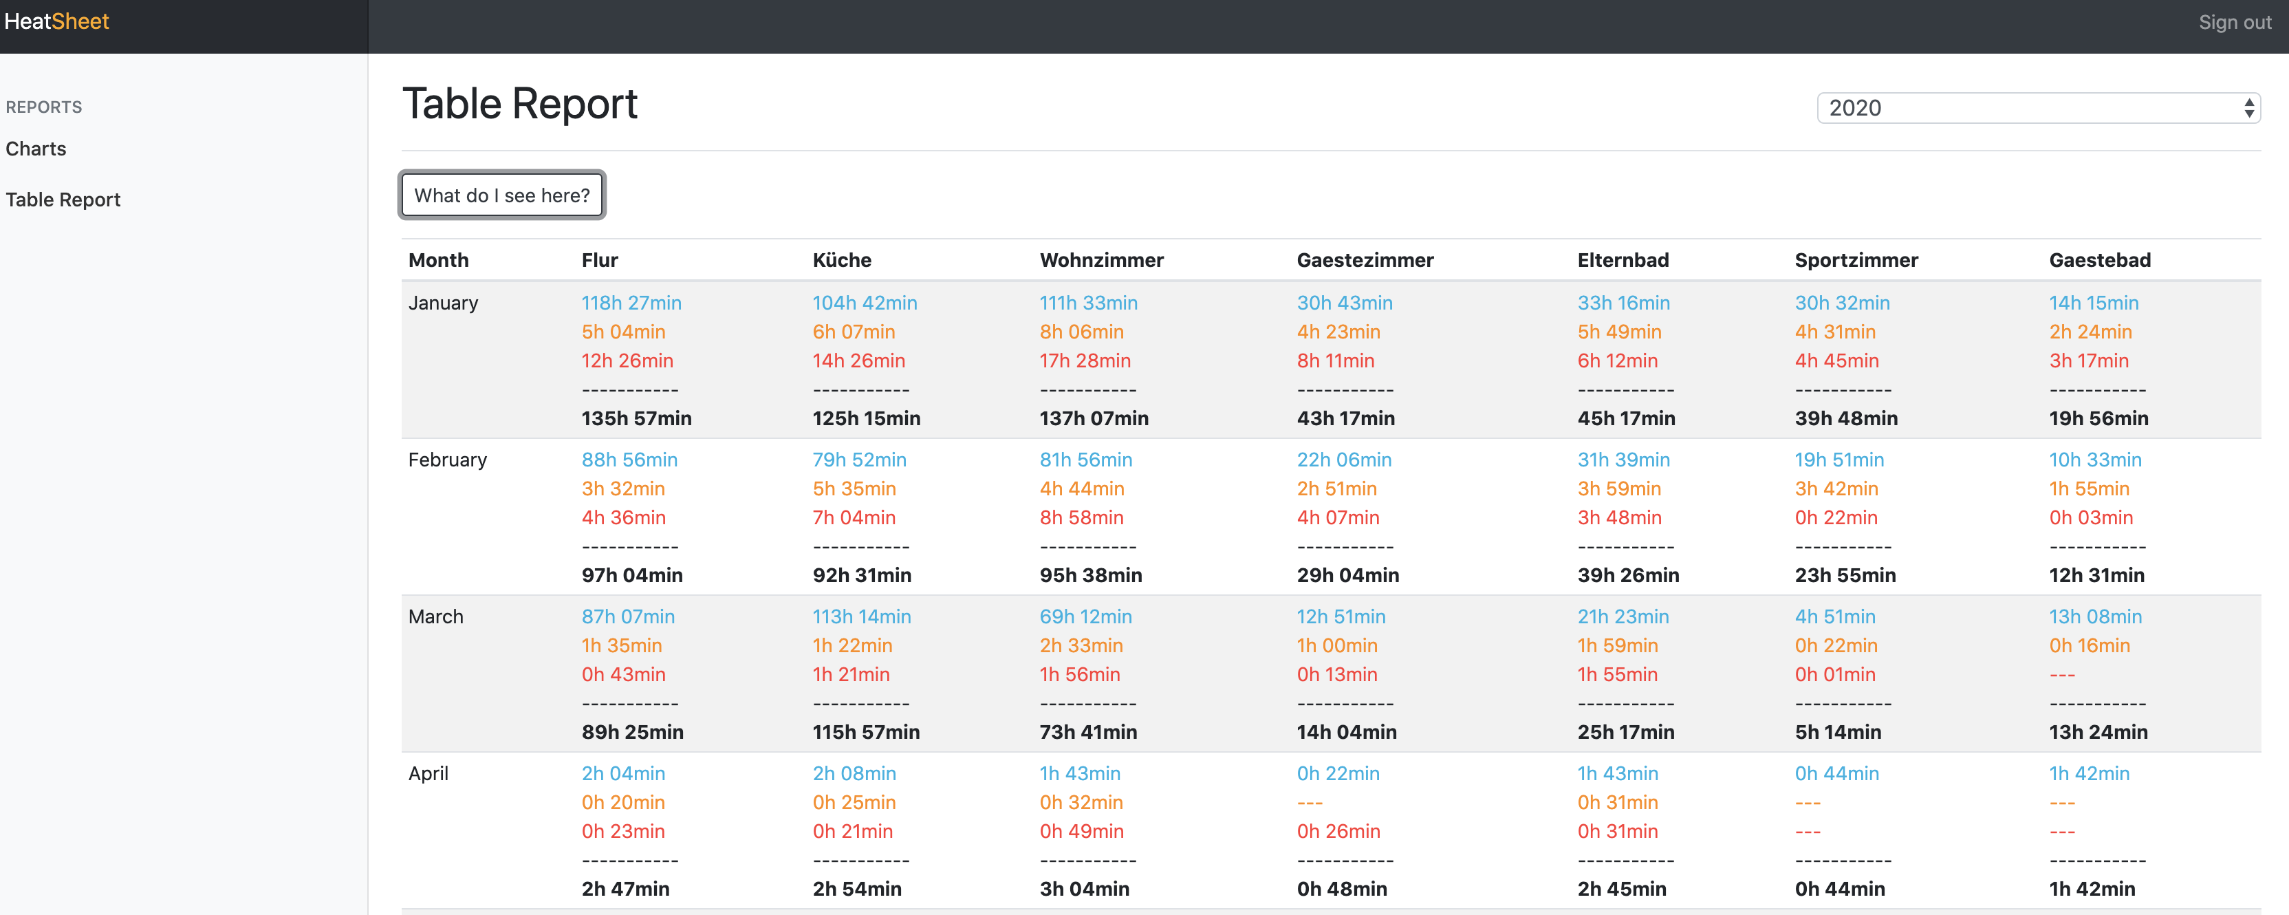Click February's Küche blue value 79h 52min
Image resolution: width=2289 pixels, height=915 pixels.
(x=859, y=460)
